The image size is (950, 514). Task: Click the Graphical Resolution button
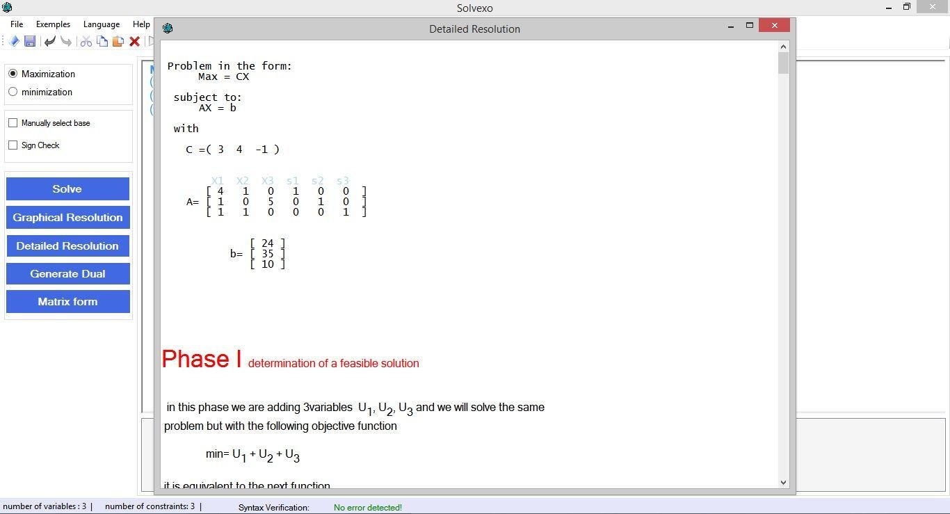tap(67, 218)
